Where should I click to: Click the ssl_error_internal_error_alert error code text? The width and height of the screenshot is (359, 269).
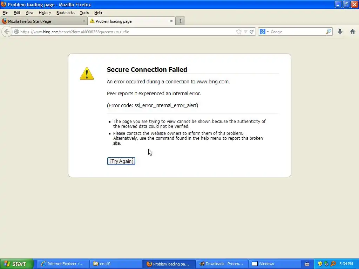tap(166, 105)
